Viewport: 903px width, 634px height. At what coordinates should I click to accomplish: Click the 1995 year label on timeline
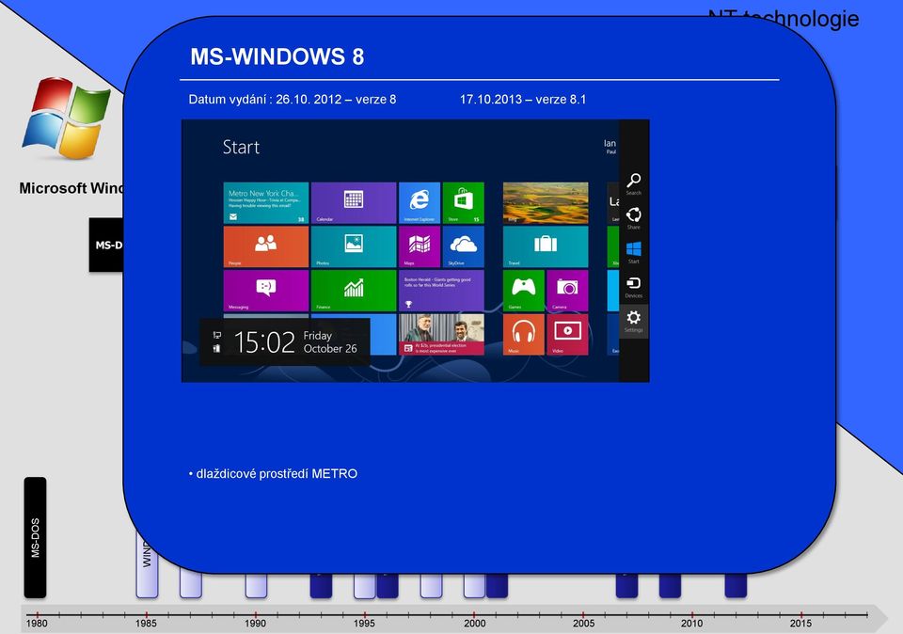click(x=364, y=623)
